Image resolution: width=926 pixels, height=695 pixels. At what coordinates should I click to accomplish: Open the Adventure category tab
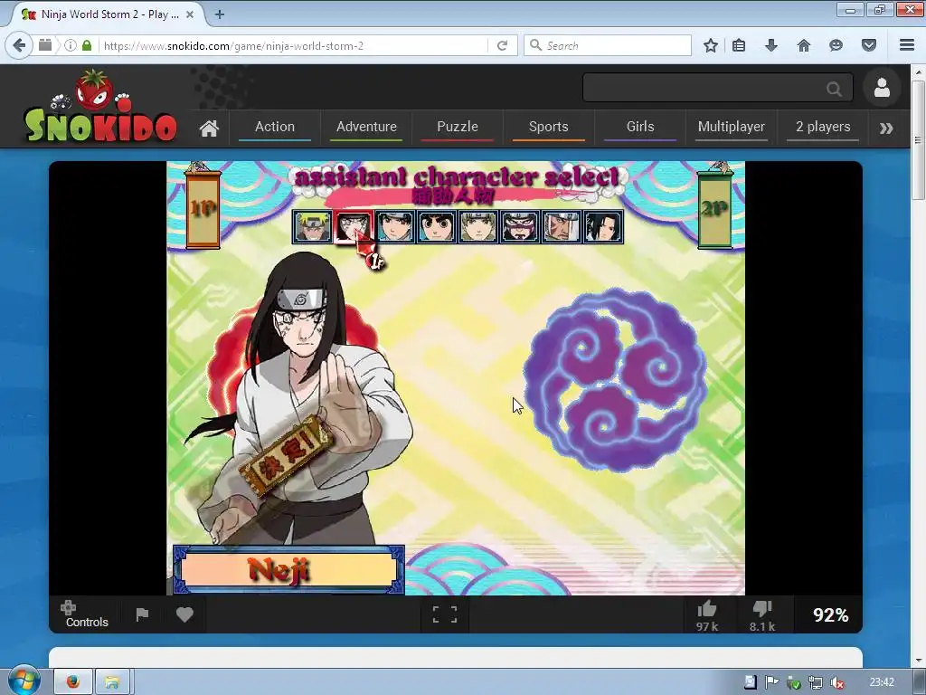366,127
